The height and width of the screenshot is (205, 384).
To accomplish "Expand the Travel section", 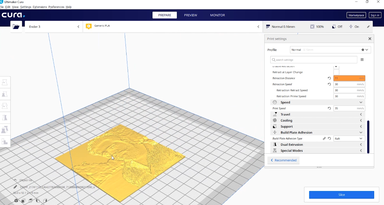I will (x=318, y=114).
